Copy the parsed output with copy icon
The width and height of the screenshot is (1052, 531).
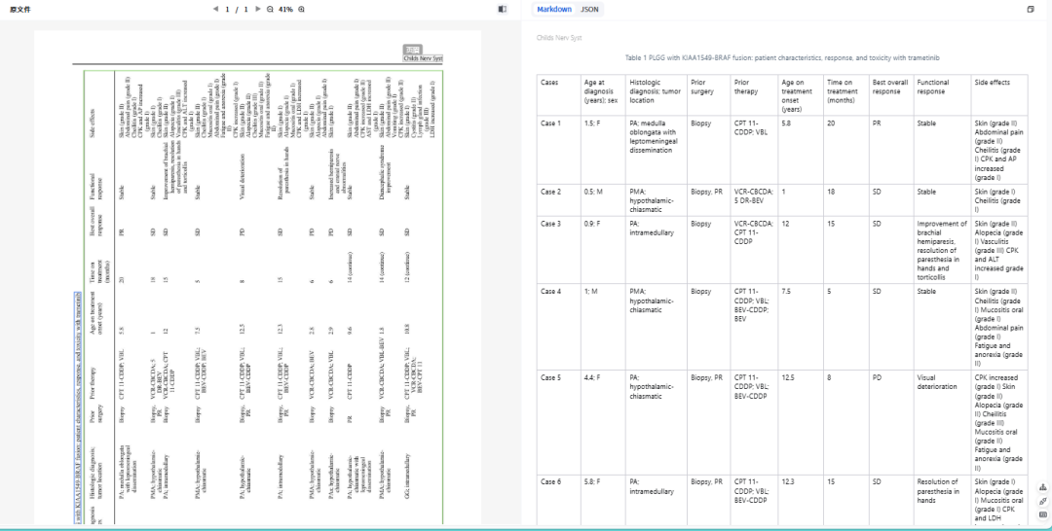1031,9
